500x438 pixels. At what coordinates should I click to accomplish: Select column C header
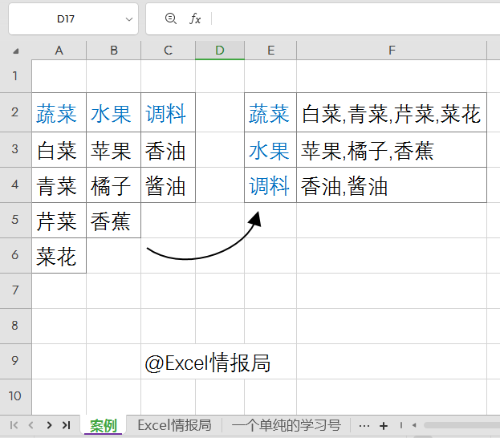click(x=168, y=51)
